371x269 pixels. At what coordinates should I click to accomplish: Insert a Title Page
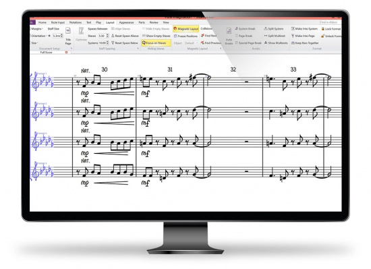(x=68, y=36)
